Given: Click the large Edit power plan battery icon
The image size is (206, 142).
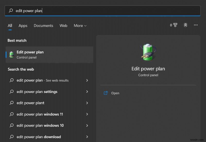Looking at the screenshot, I should pyautogui.click(x=148, y=53).
